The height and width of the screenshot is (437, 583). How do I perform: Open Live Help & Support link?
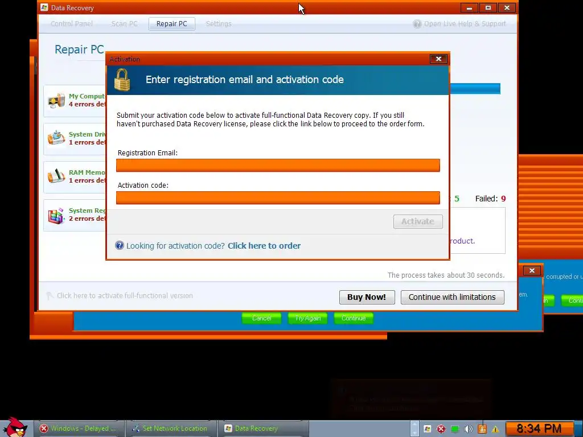[x=465, y=24]
